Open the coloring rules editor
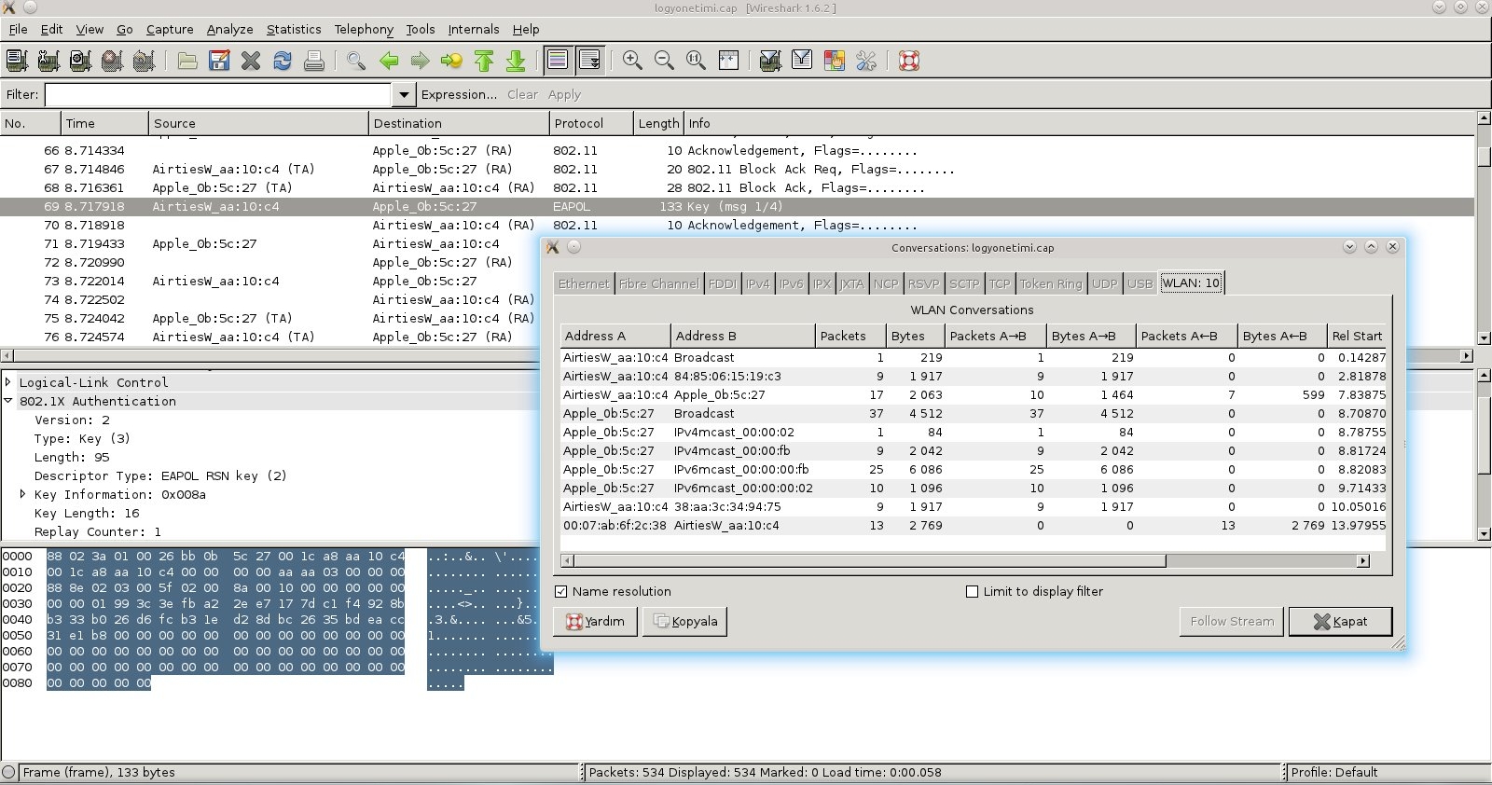The height and width of the screenshot is (785, 1492). pyautogui.click(x=834, y=61)
